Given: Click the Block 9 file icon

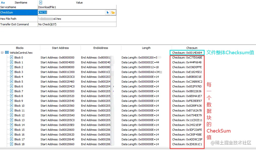Looking at the screenshot, I should 12,101.
